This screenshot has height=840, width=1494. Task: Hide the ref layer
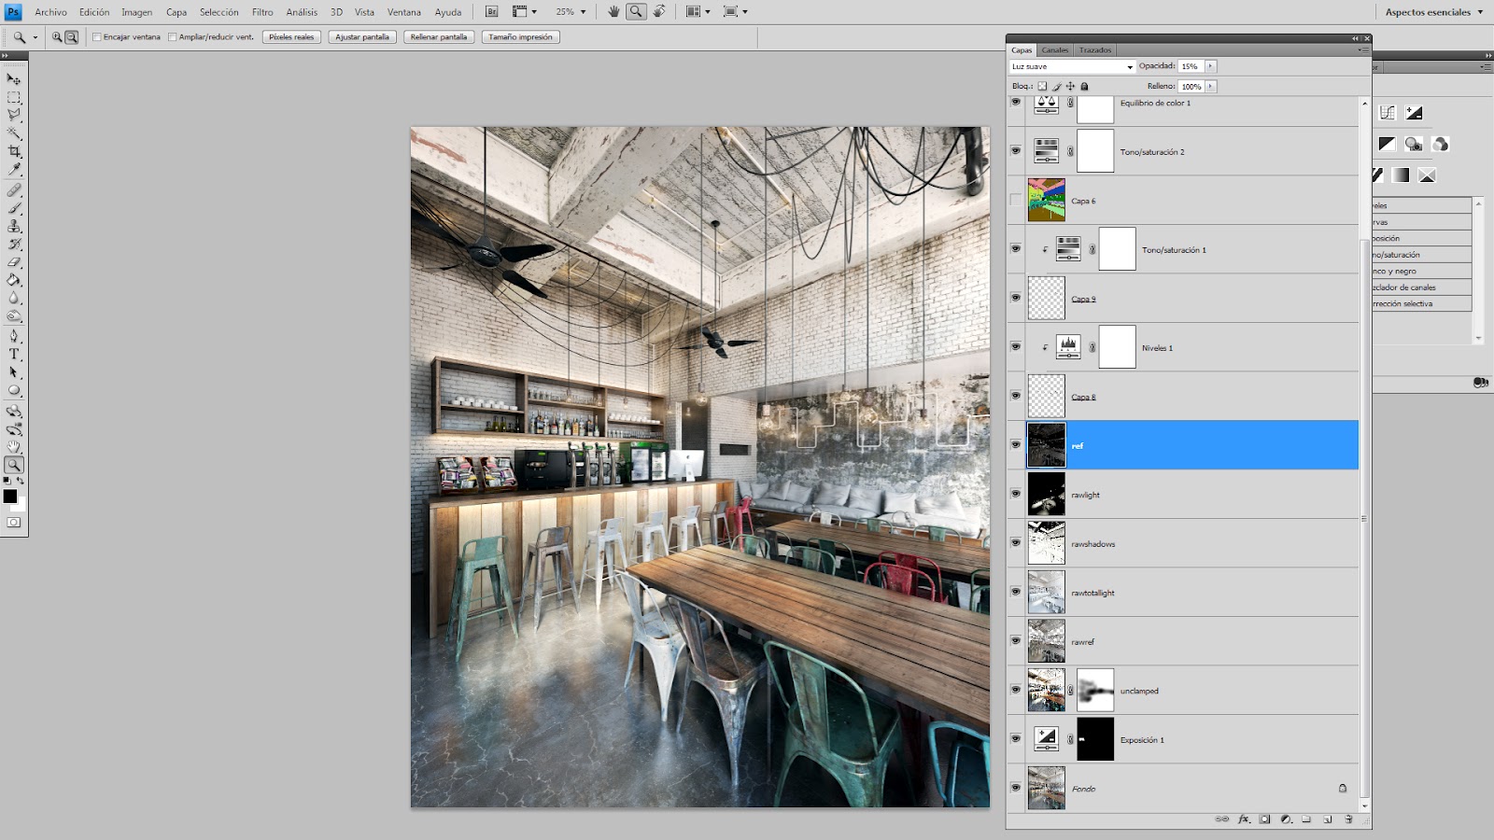tap(1016, 445)
